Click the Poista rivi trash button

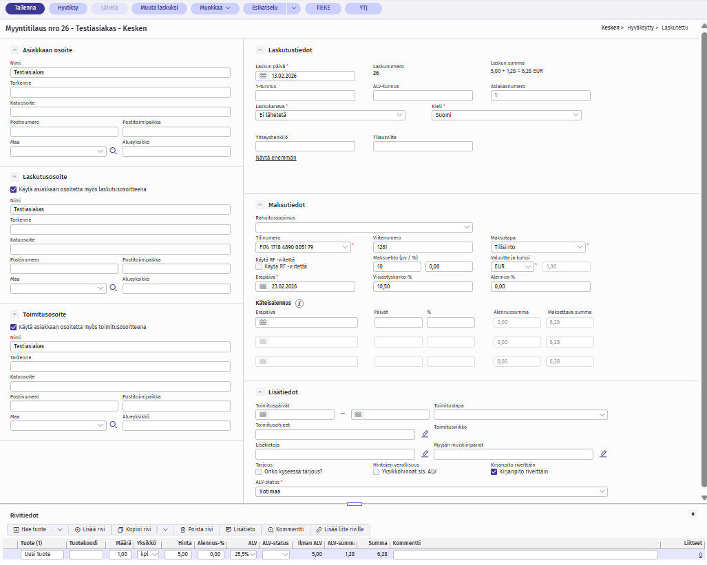point(196,529)
